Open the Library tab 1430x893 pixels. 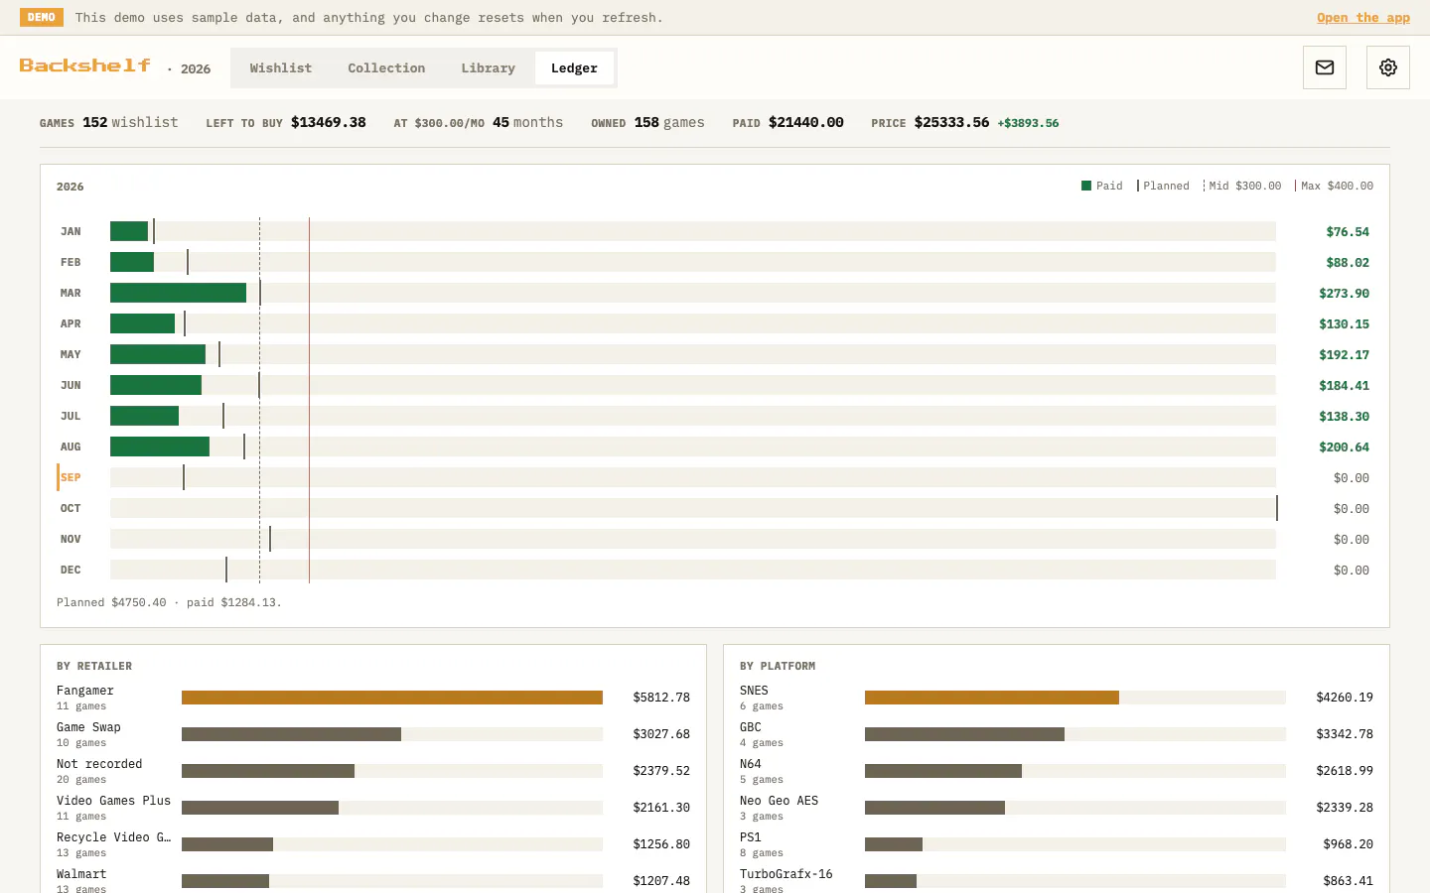coord(488,67)
